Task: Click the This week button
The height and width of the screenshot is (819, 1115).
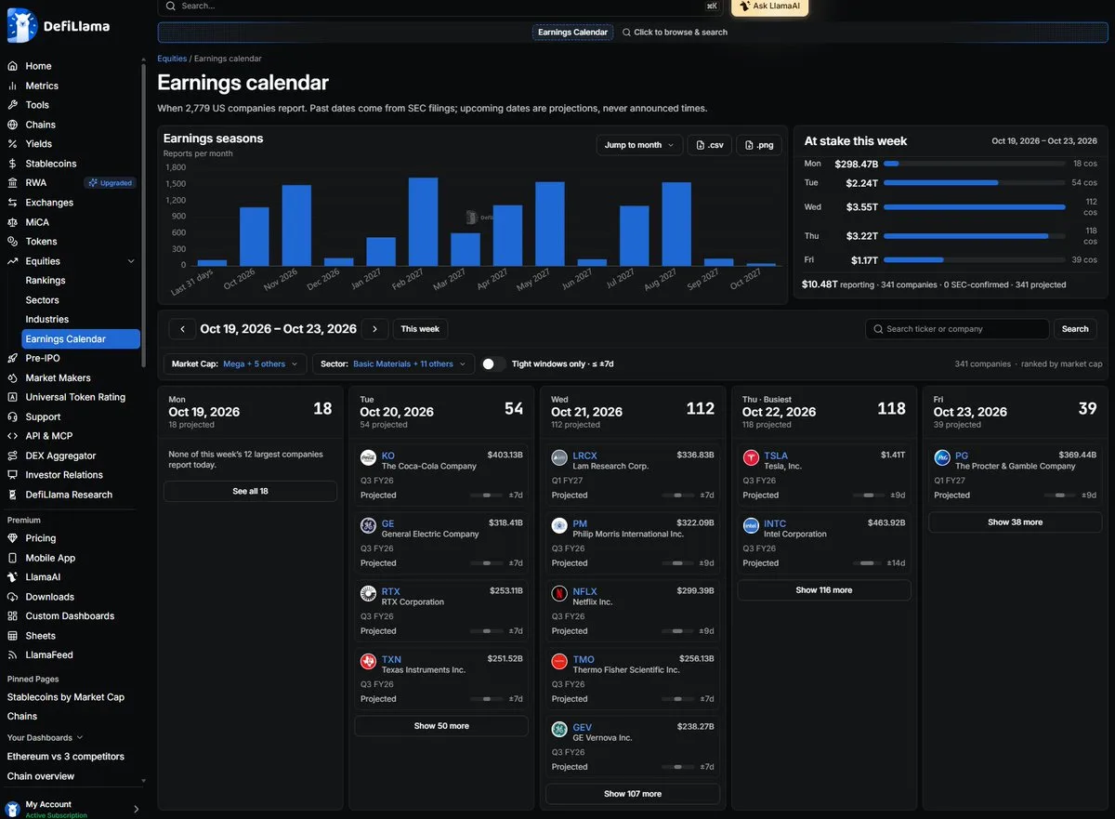Action: (x=420, y=329)
